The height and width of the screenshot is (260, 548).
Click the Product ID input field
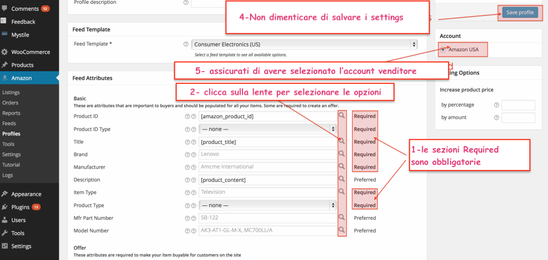click(268, 117)
